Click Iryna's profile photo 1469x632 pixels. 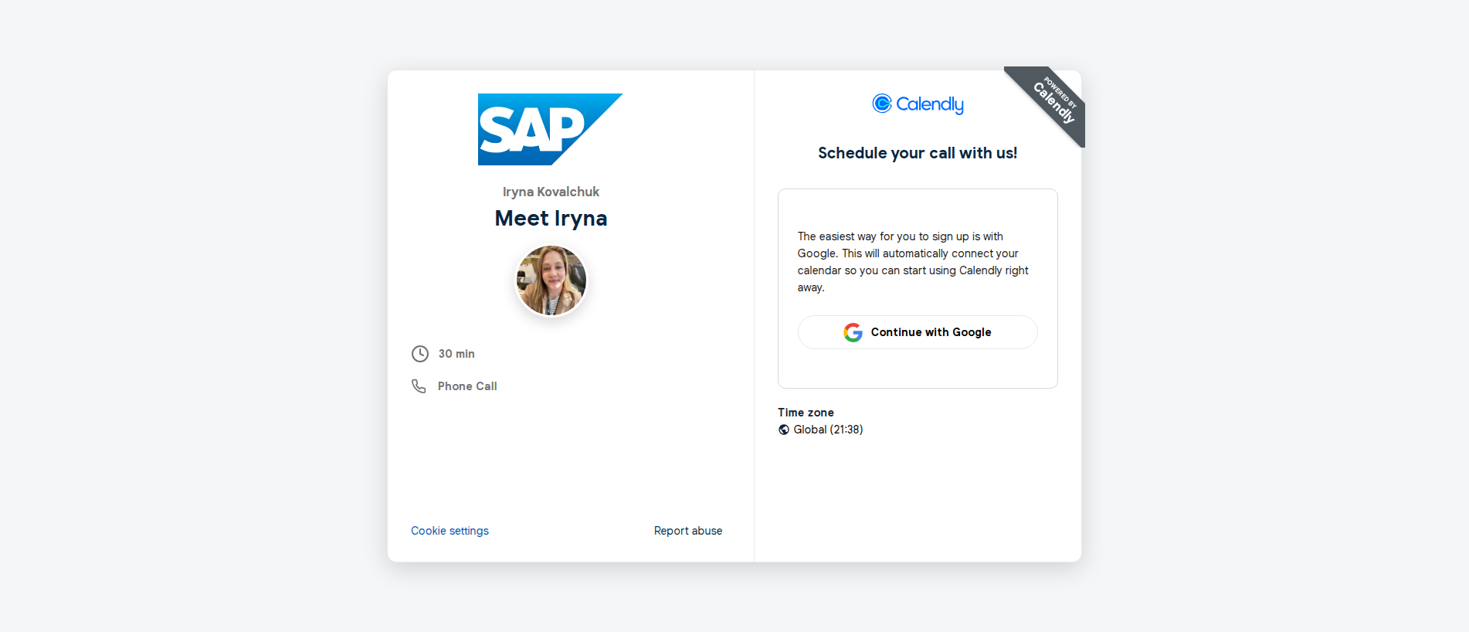551,280
